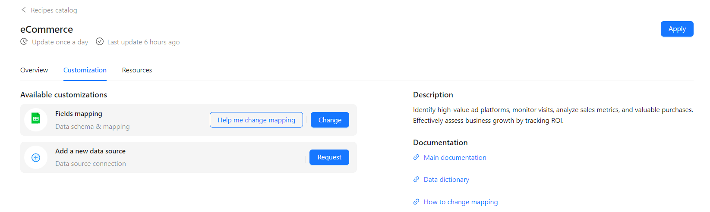Screen dimensions: 710x212
Task: Click the checkmark circle icon by Last update
Action: pyautogui.click(x=100, y=42)
